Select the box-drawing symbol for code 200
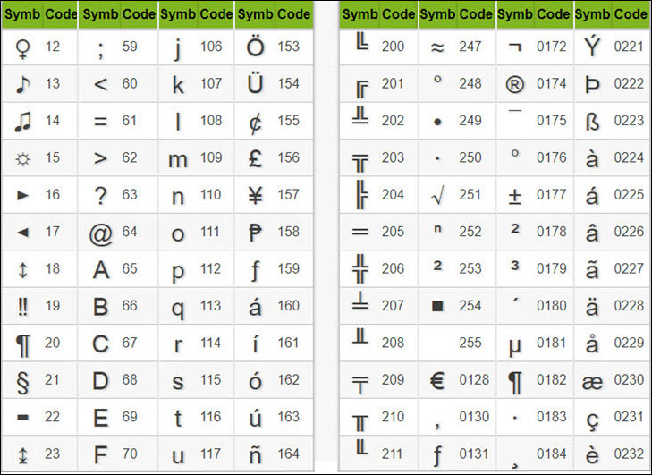Screen dimensions: 652x475 pyautogui.click(x=361, y=41)
